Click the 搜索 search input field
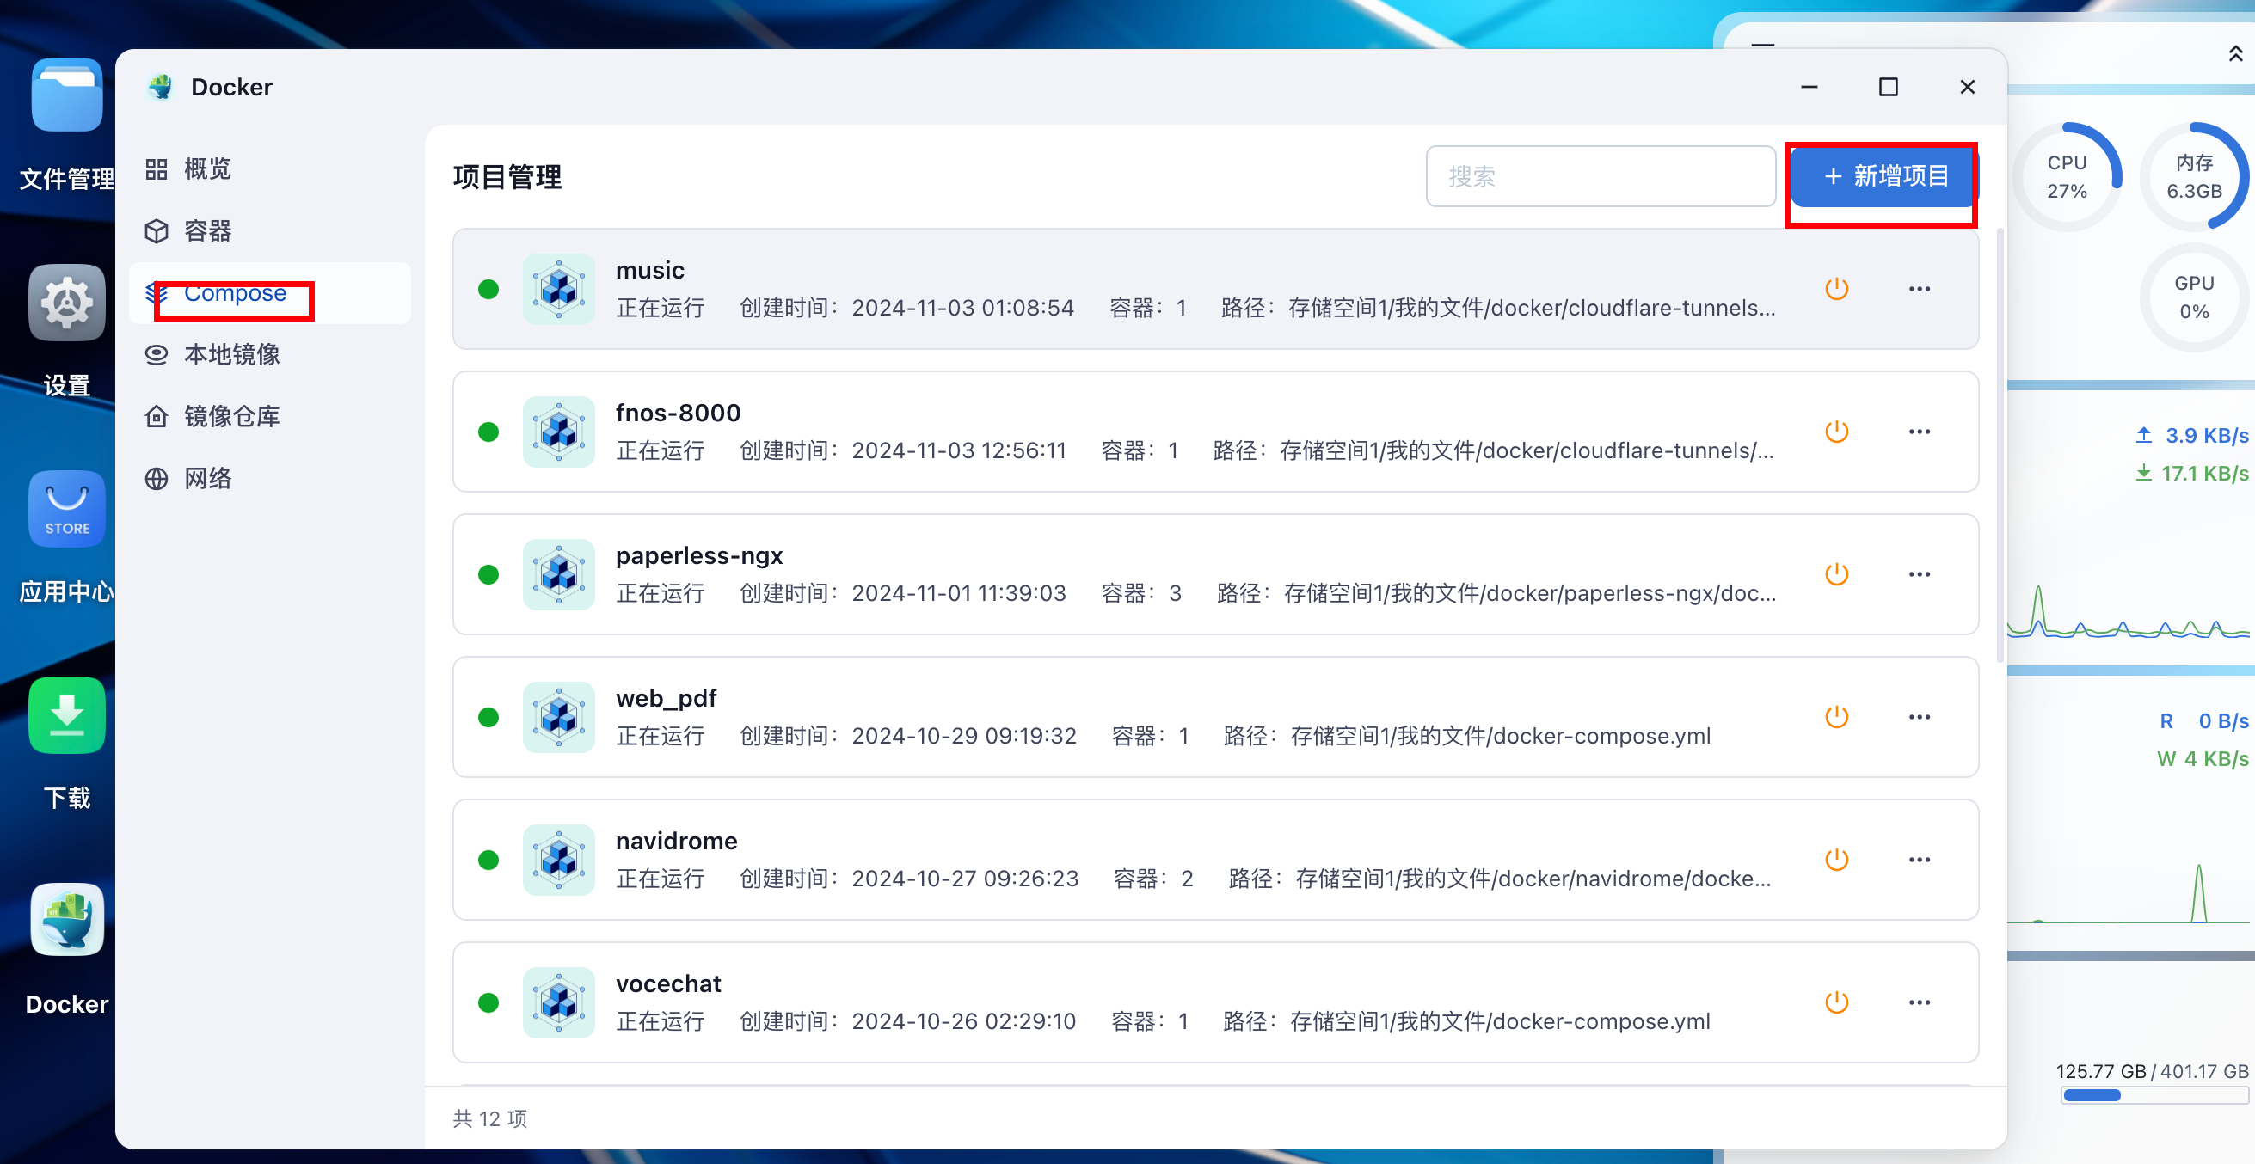 (1600, 176)
